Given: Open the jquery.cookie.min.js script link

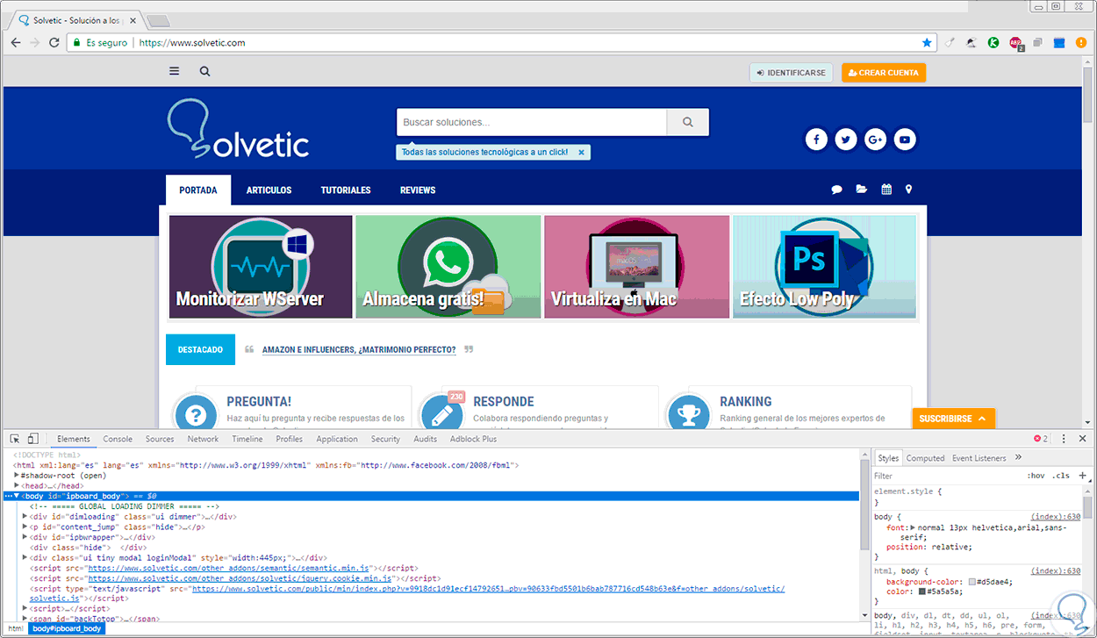Looking at the screenshot, I should 241,578.
